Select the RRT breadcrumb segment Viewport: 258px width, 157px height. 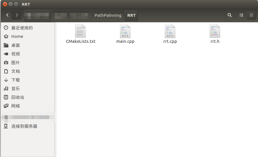pos(131,15)
